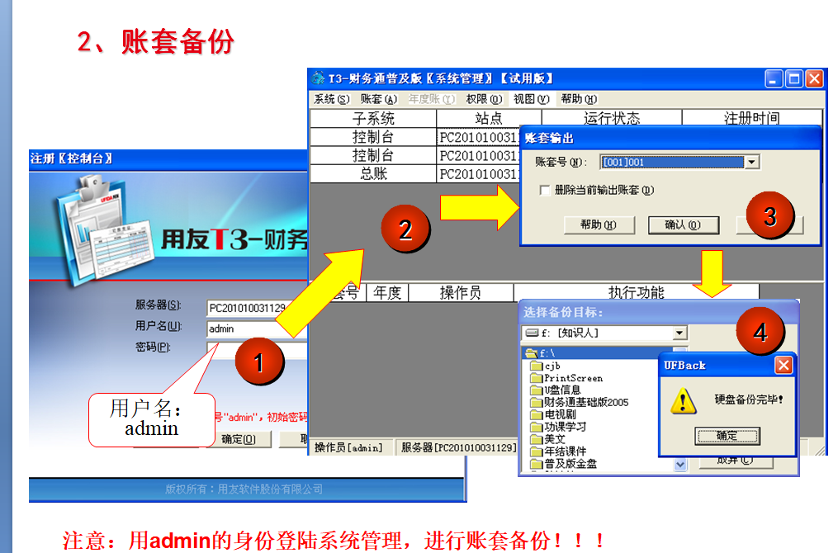
Task: Click the 操作员 column header
Action: point(461,292)
